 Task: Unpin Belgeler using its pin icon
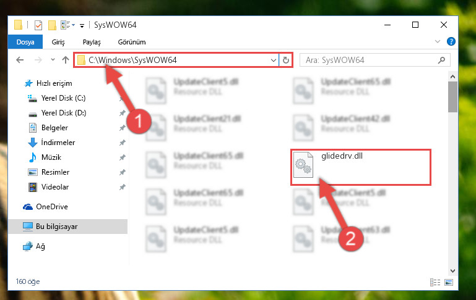tap(122, 128)
